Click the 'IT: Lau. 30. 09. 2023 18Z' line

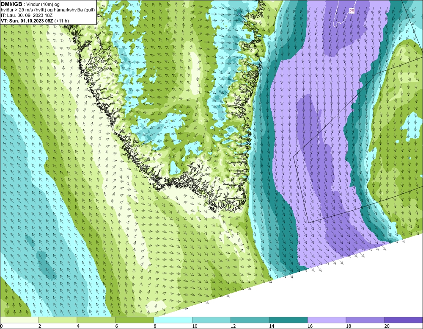pyautogui.click(x=27, y=15)
